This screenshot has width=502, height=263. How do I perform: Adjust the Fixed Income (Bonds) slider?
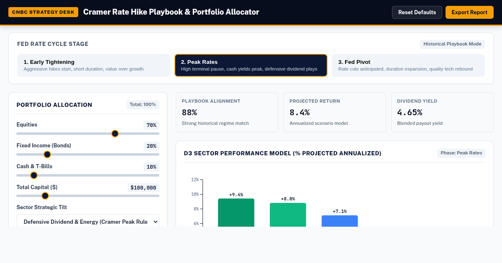tap(88, 154)
